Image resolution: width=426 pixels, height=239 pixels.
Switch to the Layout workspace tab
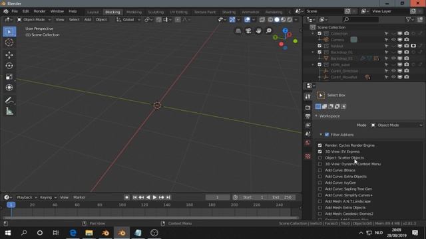click(x=93, y=12)
